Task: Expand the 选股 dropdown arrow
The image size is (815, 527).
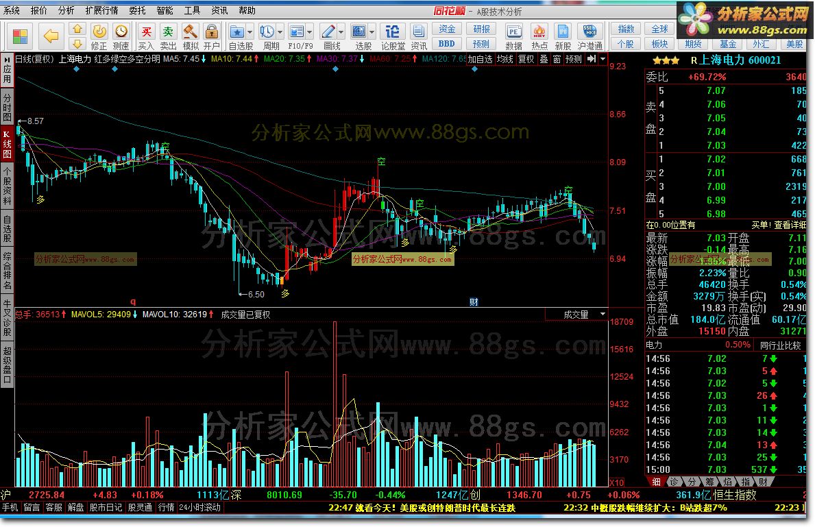Action: click(x=372, y=32)
